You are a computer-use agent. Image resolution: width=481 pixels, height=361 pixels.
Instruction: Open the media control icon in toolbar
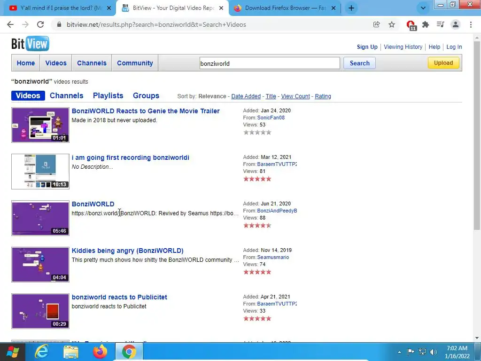(x=441, y=24)
